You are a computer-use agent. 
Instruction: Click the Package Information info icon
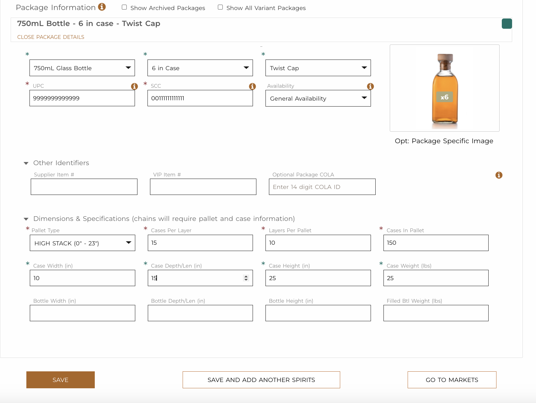pos(102,7)
